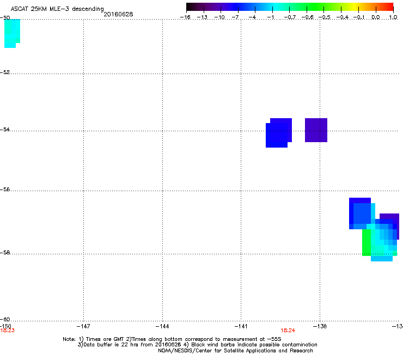Screen dimensions: 403x354
Task: Click the 1.0 label on the color scale
Action: click(393, 17)
